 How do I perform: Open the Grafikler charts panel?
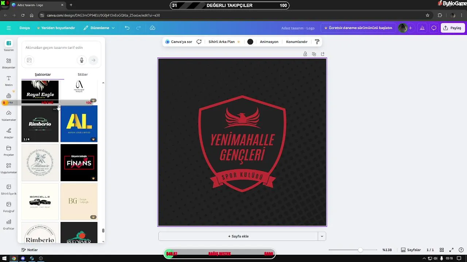coord(9,225)
